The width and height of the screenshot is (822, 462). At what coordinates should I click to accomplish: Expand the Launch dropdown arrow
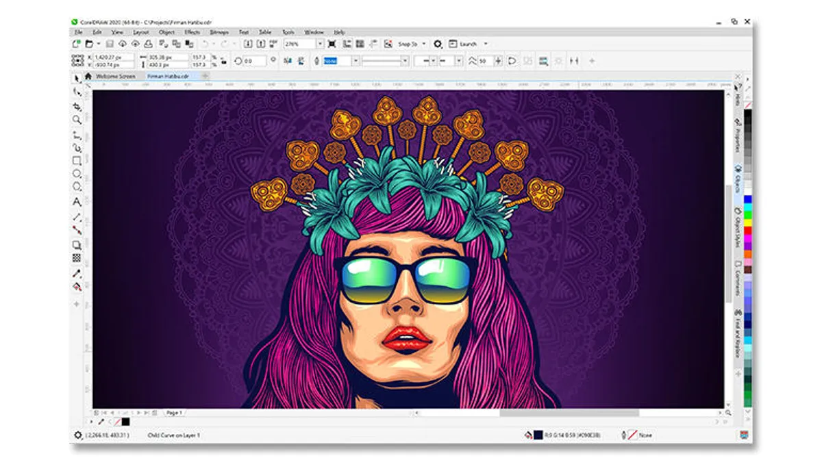click(486, 44)
